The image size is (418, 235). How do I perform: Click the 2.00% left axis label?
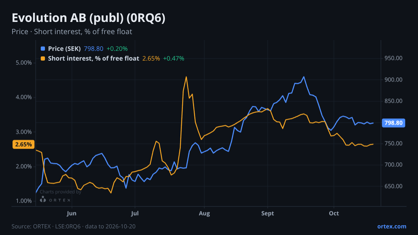click(24, 166)
